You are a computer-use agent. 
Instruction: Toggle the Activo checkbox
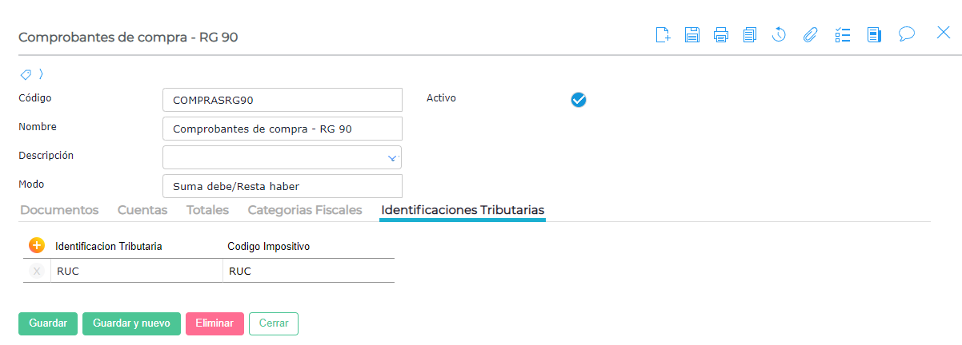tap(579, 100)
